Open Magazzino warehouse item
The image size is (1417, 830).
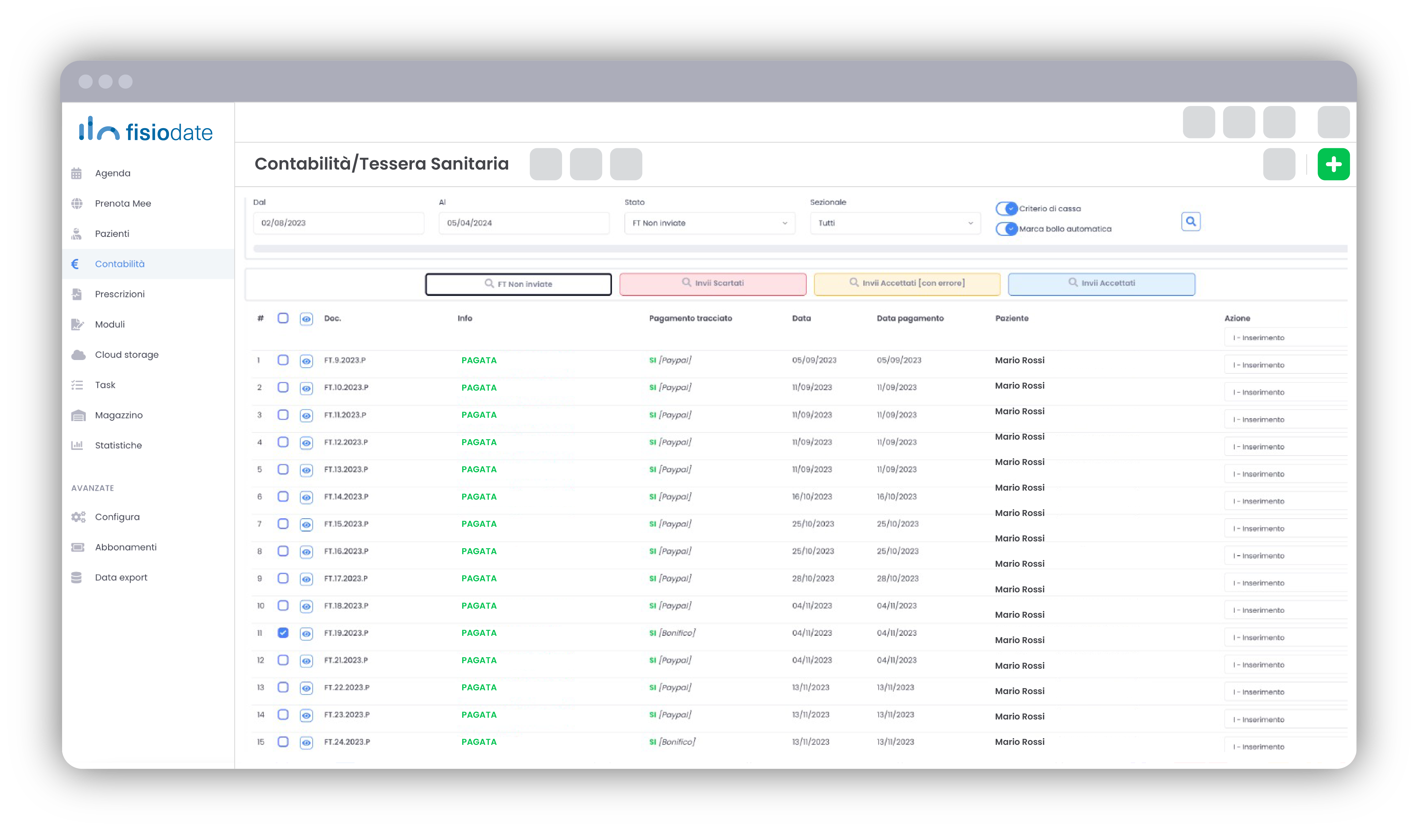point(118,415)
